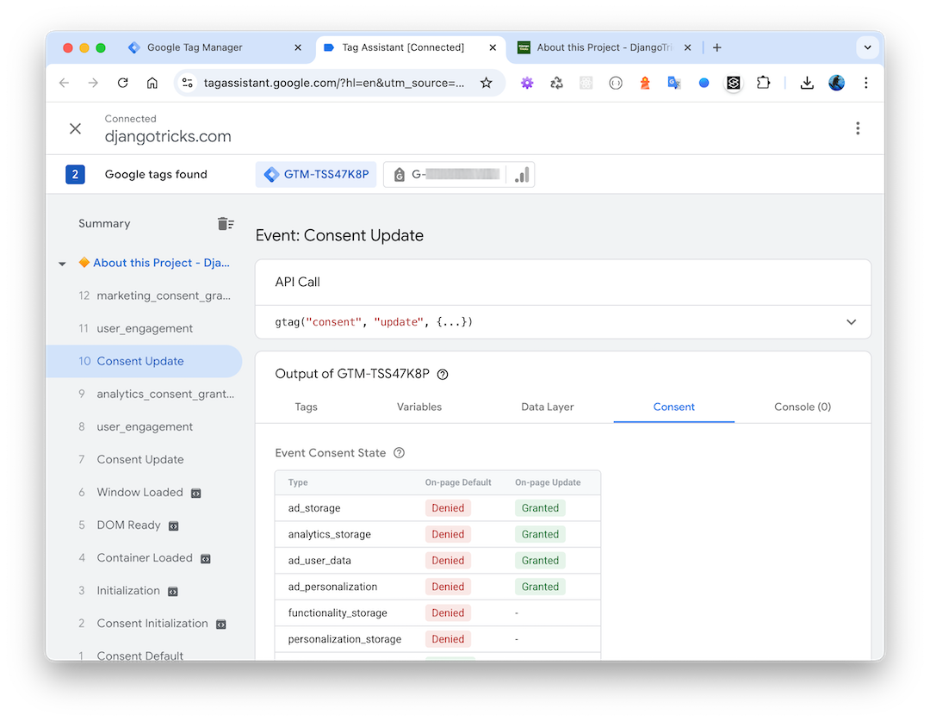The image size is (930, 721).
Task: Open the Console (0) output tab
Action: click(x=803, y=407)
